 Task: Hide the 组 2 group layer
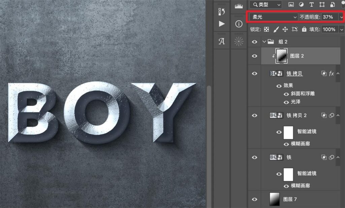pyautogui.click(x=255, y=42)
